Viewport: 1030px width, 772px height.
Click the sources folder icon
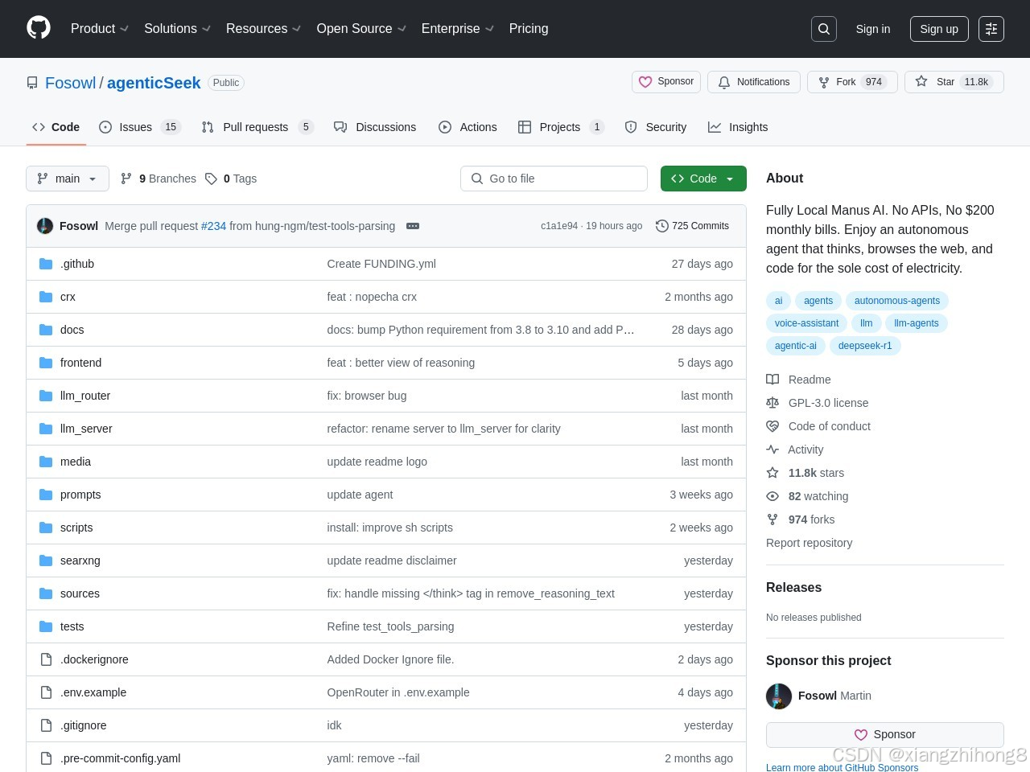coord(46,593)
